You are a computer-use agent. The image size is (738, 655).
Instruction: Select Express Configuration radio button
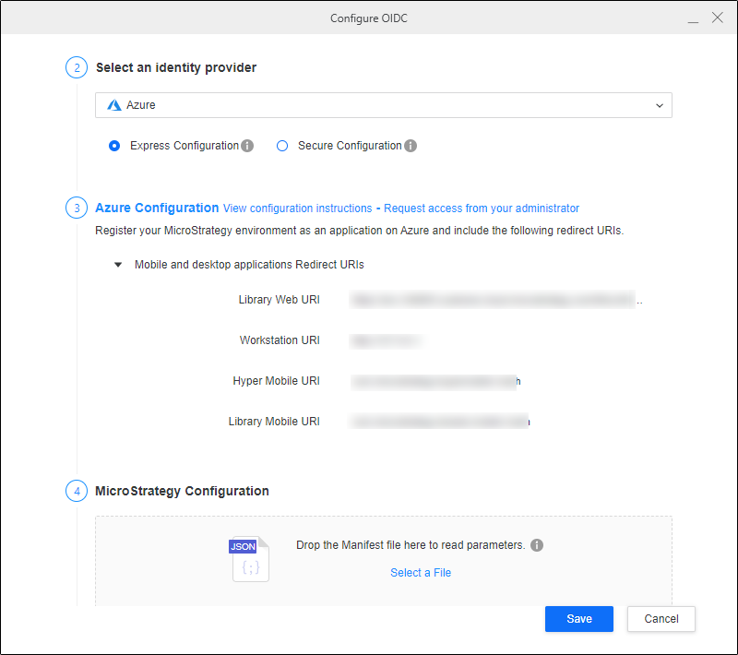pyautogui.click(x=114, y=146)
